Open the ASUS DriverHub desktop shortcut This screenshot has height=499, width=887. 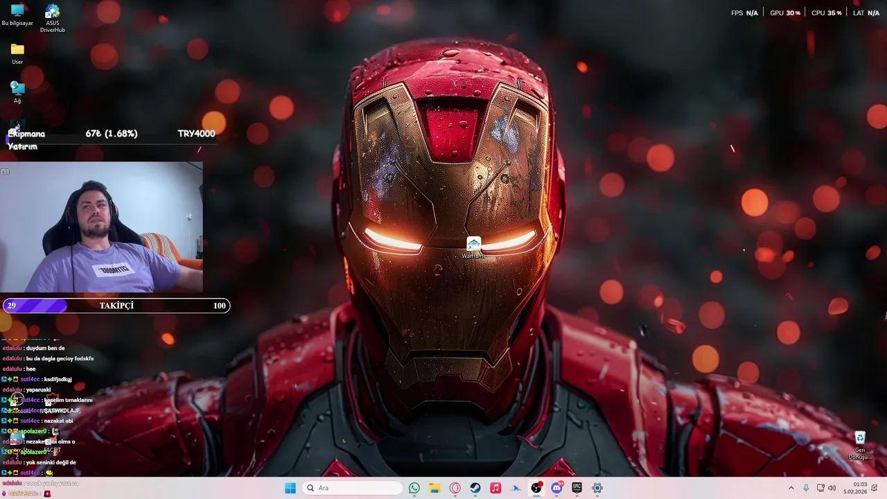click(53, 19)
